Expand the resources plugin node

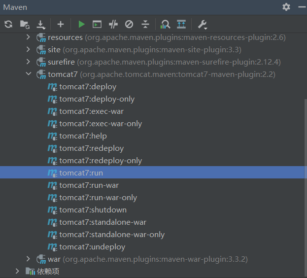[x=28, y=37]
